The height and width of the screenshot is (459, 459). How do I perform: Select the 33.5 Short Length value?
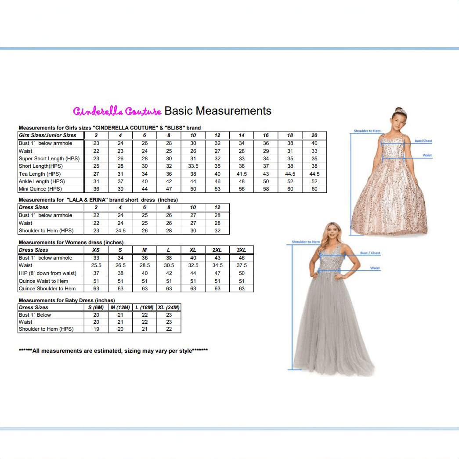[x=193, y=166]
